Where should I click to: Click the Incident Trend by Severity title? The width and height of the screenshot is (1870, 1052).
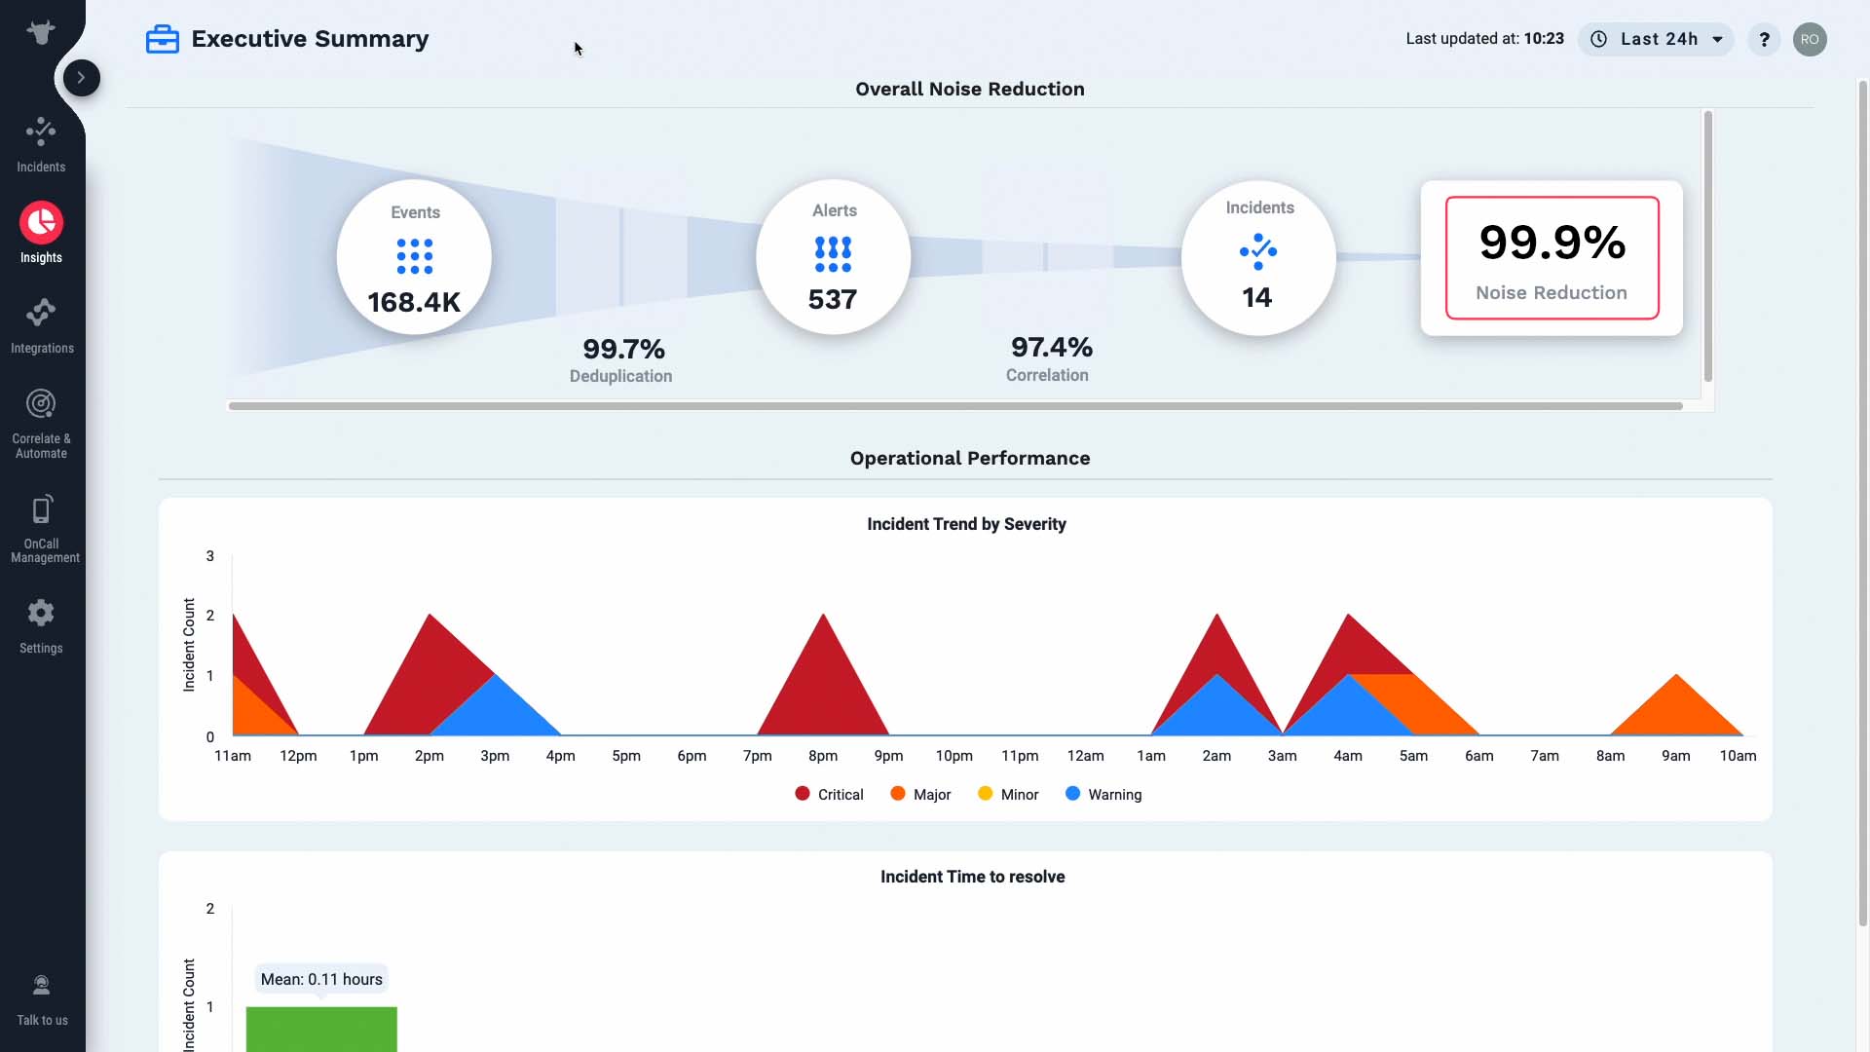(x=966, y=524)
